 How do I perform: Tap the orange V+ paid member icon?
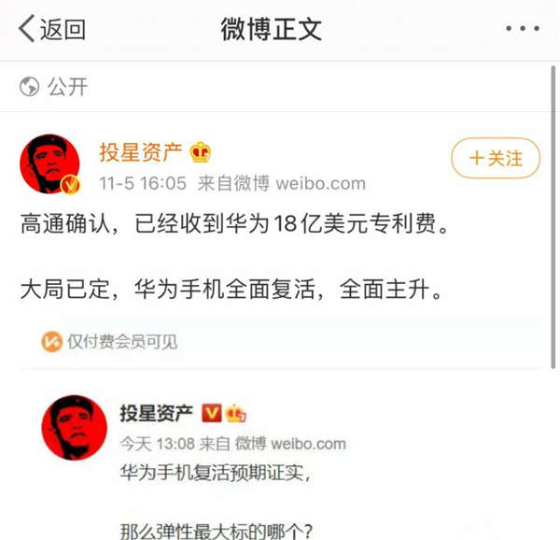[51, 342]
